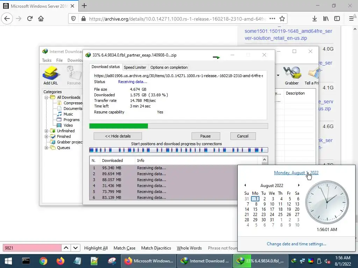Go back in Firefox
This screenshot has height=268, width=358.
(x=7, y=18)
